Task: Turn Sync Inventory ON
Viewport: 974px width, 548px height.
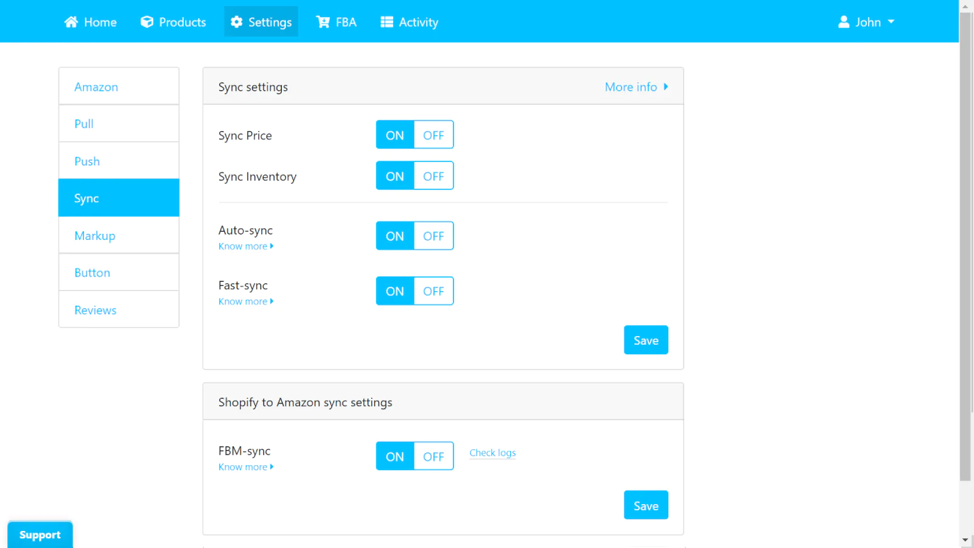Action: (x=395, y=175)
